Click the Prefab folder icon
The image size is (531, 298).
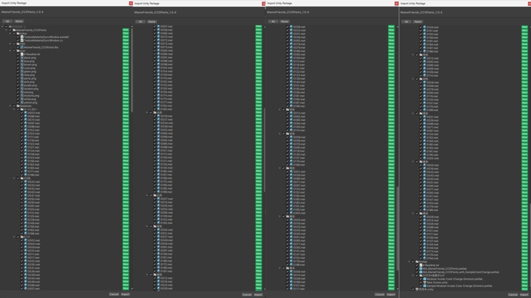(x=417, y=261)
